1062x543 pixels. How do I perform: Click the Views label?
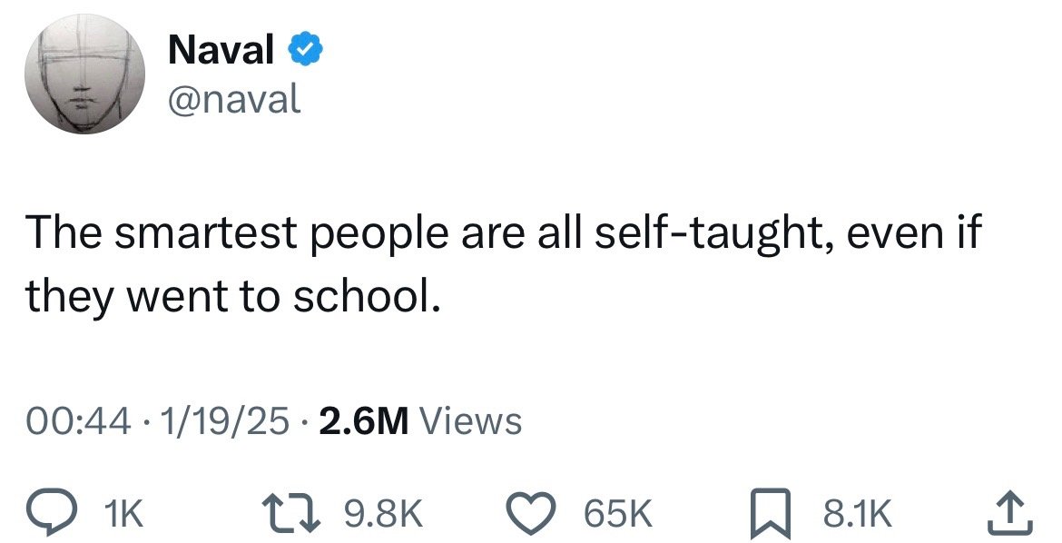coord(471,421)
